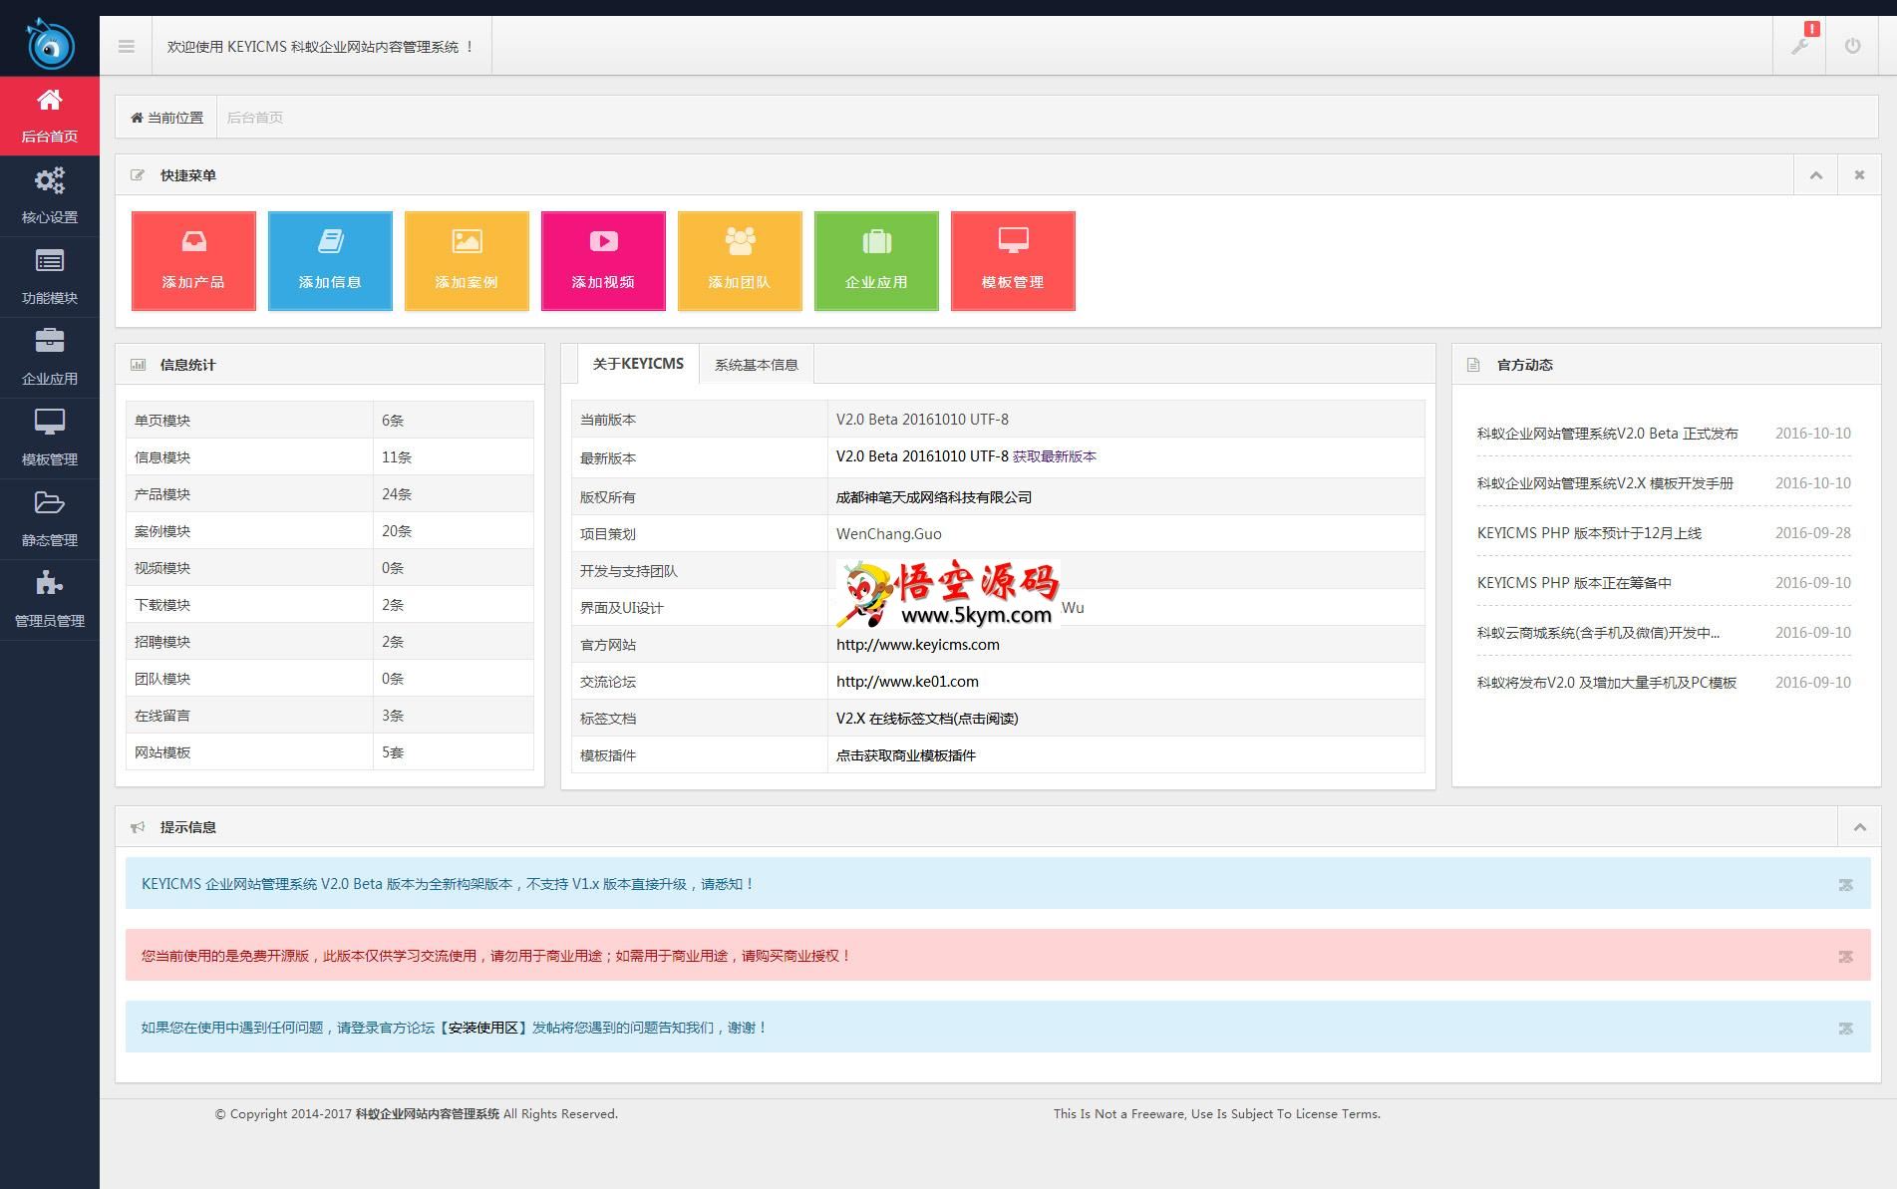Viewport: 1897px width, 1189px height.
Task: Open the wrench tools icon with alert
Action: 1799,46
